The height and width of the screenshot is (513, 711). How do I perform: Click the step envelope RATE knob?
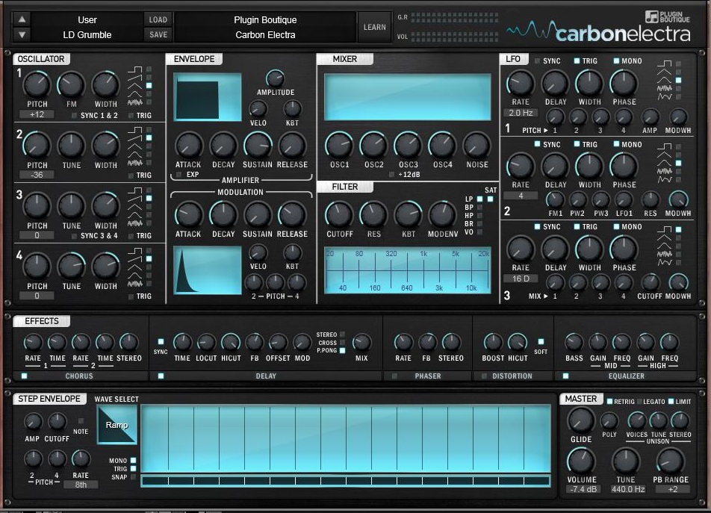coord(81,459)
